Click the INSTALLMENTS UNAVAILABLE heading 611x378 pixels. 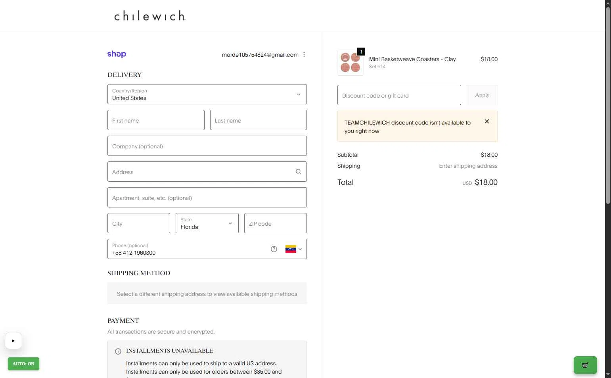(170, 351)
